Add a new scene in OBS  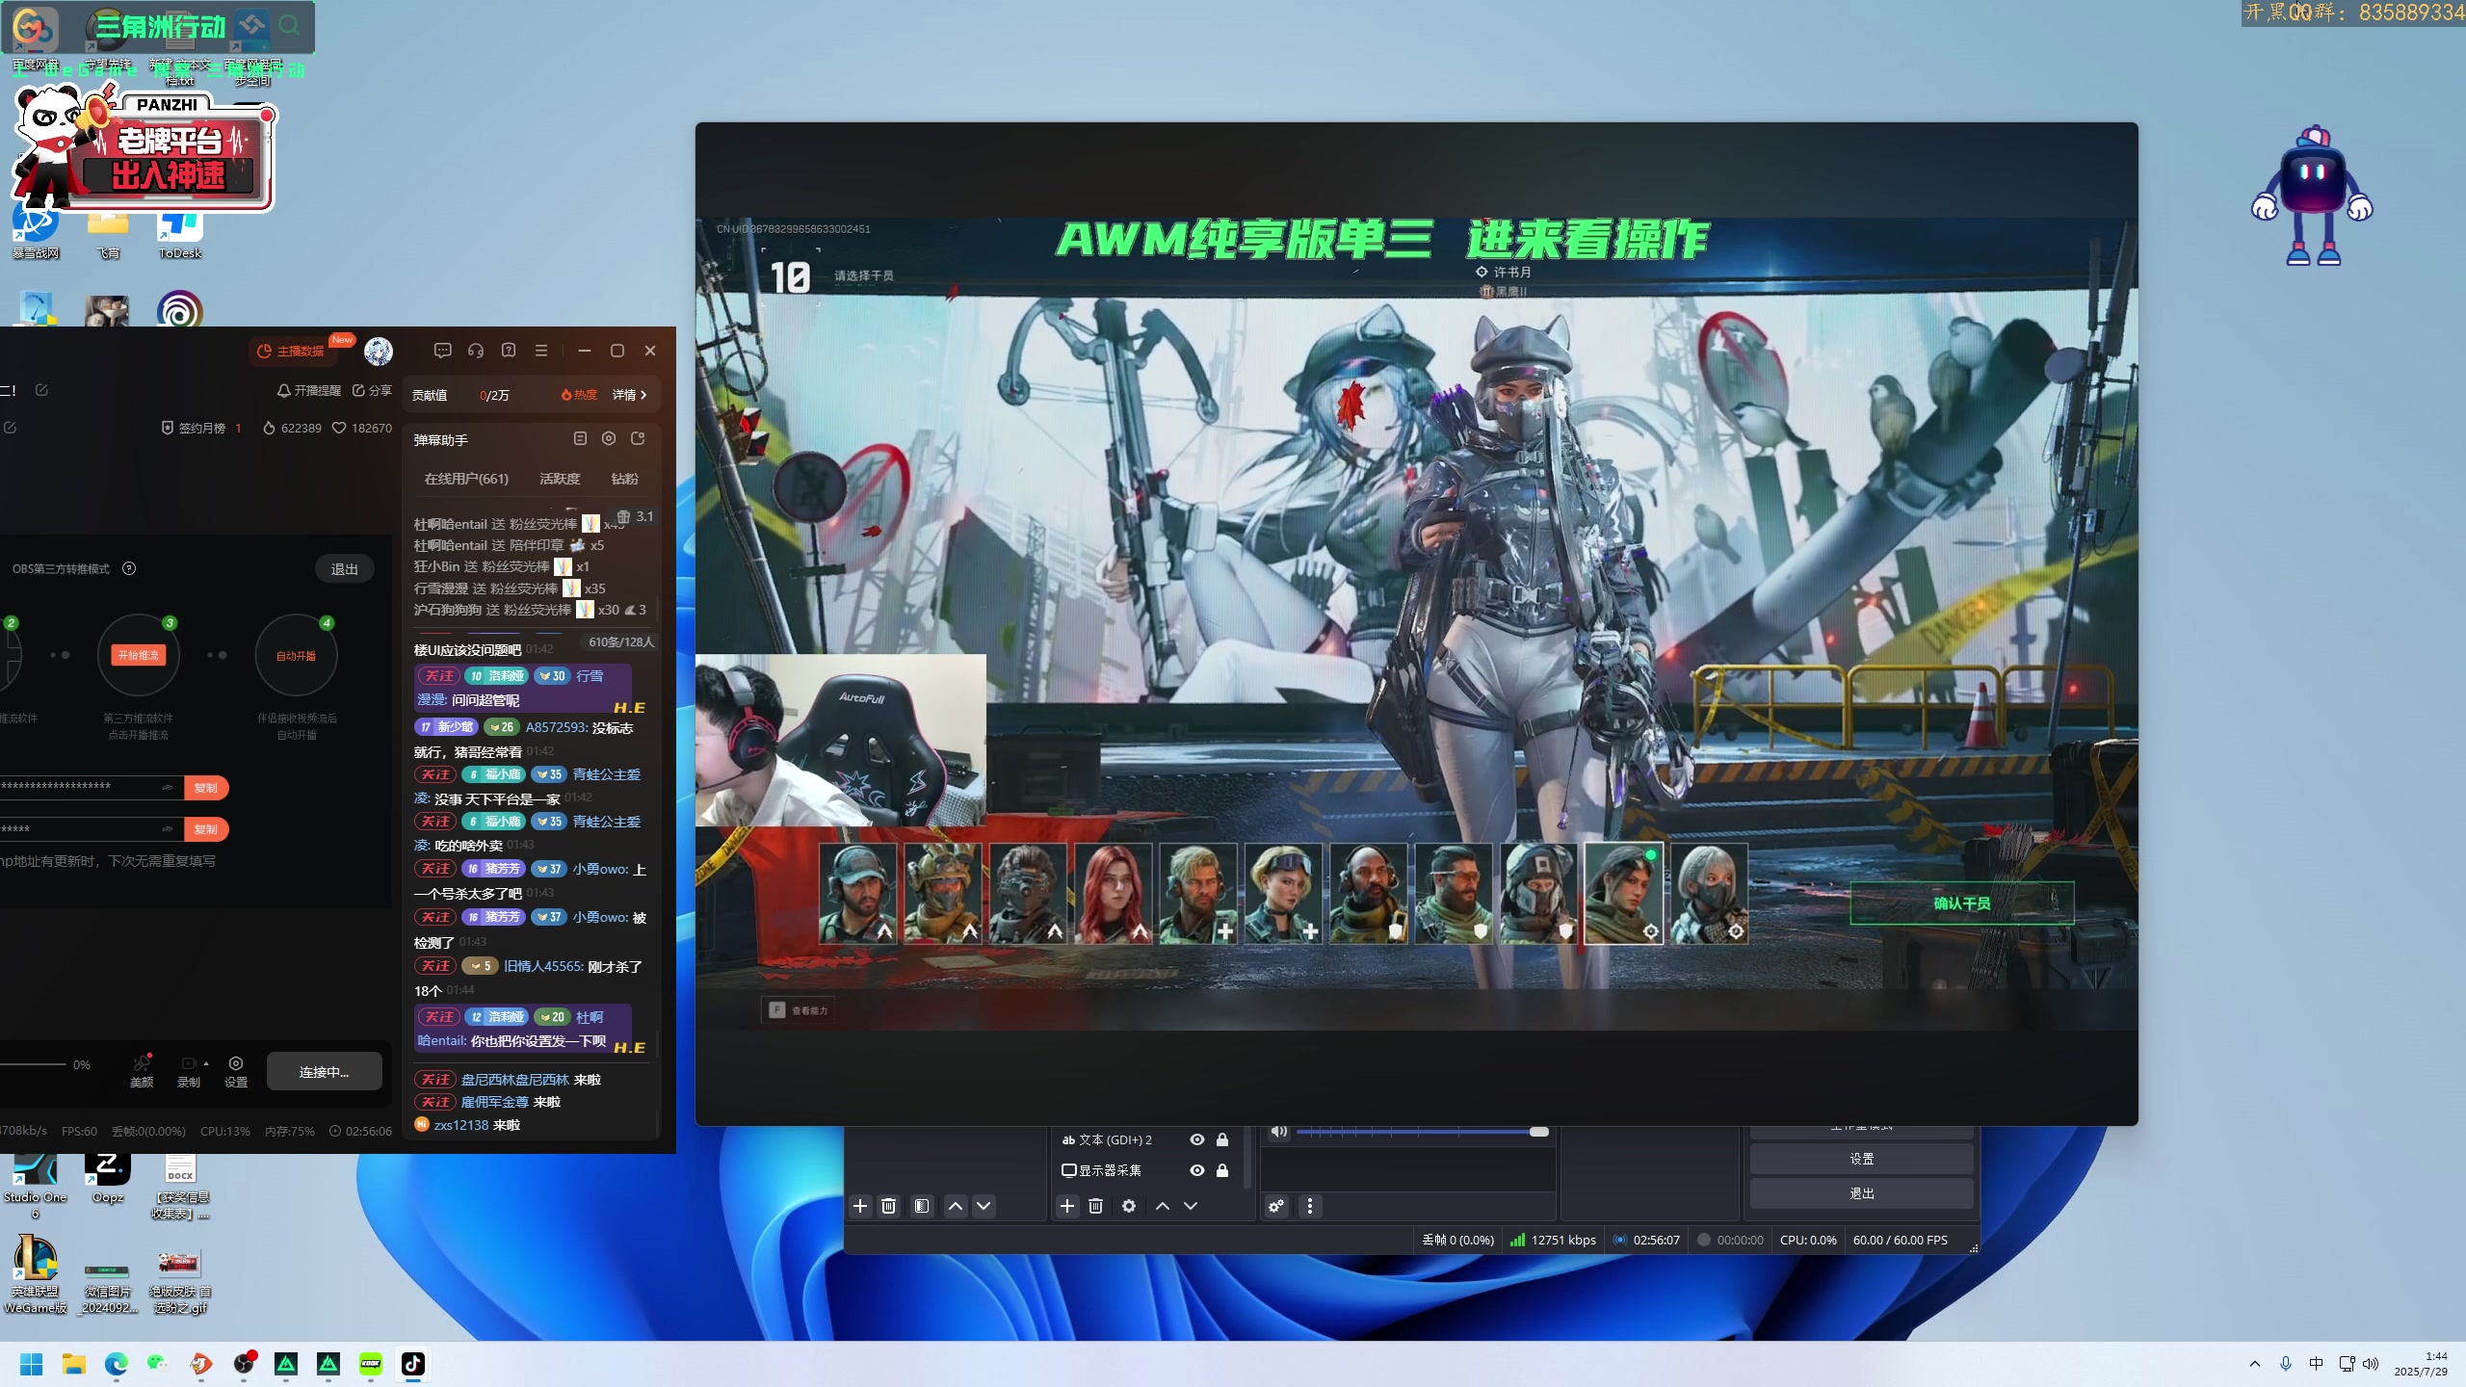[x=860, y=1206]
